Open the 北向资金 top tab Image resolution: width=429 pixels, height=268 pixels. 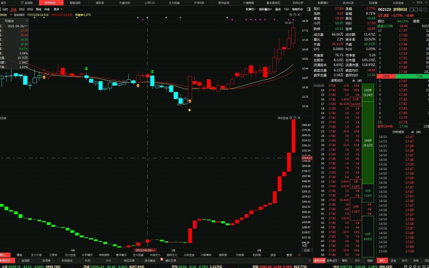click(x=398, y=3)
